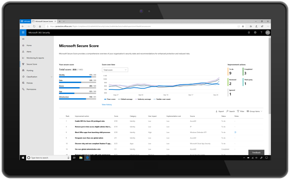Image resolution: width=291 pixels, height=179 pixels.
Task: Open Help with the question mark icon
Action: (x=261, y=32)
